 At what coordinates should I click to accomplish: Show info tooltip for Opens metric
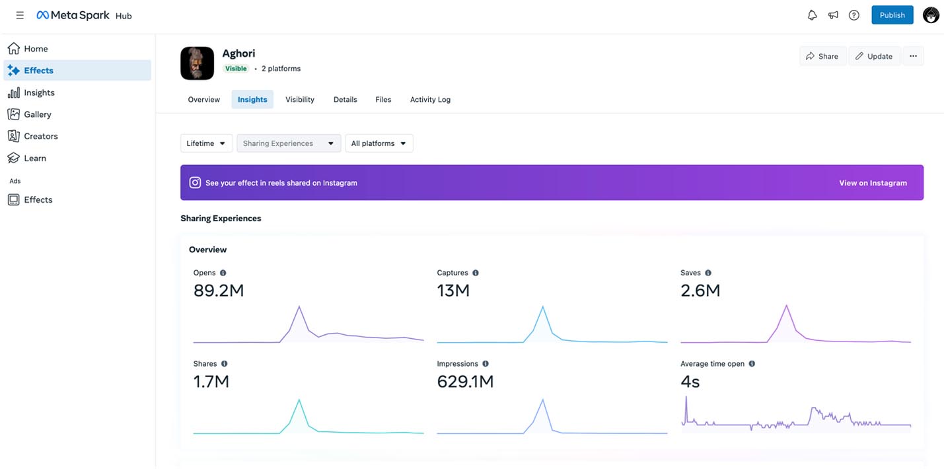(x=223, y=273)
